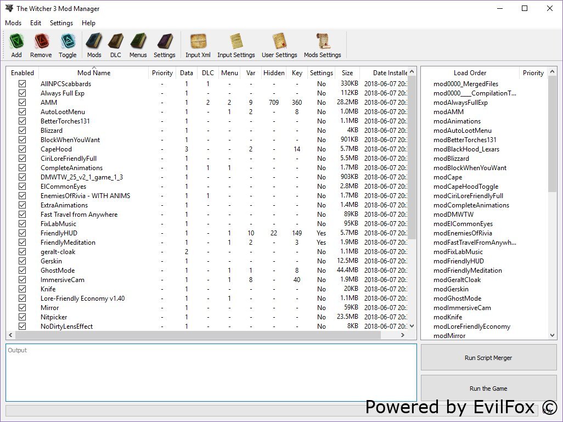Select the Lore-Friendly Economy v1.40 row

point(206,299)
